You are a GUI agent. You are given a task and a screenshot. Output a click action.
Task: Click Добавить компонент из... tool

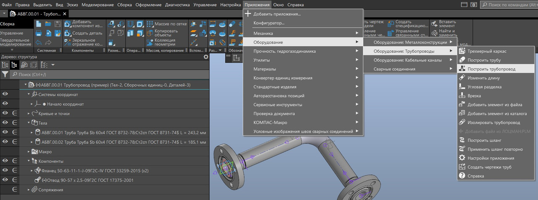click(x=84, y=24)
